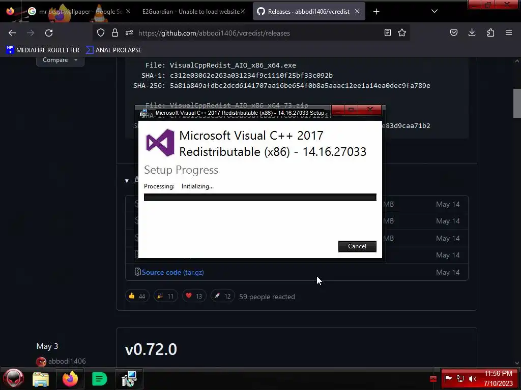The height and width of the screenshot is (390, 521).
Task: Add thumbs up reaction with 44
Action: point(137,296)
